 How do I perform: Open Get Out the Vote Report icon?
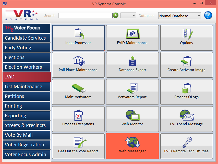[x=80, y=142]
